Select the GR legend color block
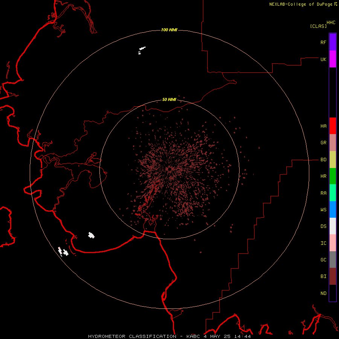This screenshot has height=339, width=339. [333, 143]
